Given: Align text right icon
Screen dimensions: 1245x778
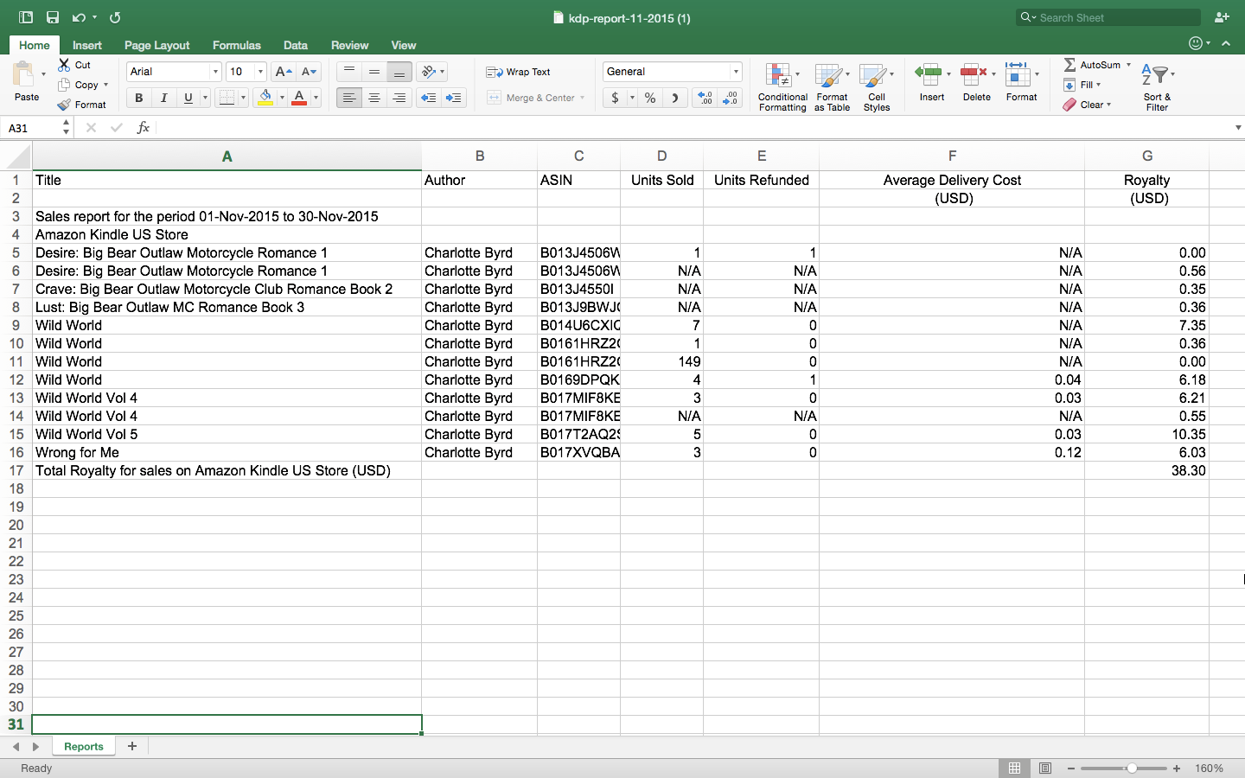Looking at the screenshot, I should coord(399,98).
